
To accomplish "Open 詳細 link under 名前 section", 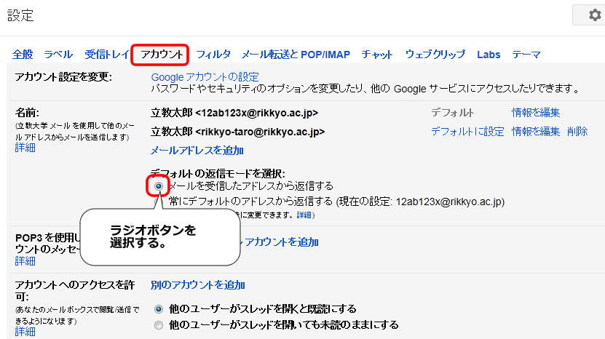I will click(x=25, y=148).
